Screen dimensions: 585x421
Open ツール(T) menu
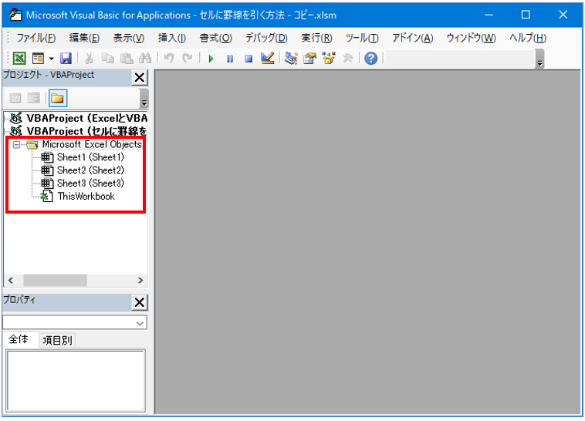point(362,38)
